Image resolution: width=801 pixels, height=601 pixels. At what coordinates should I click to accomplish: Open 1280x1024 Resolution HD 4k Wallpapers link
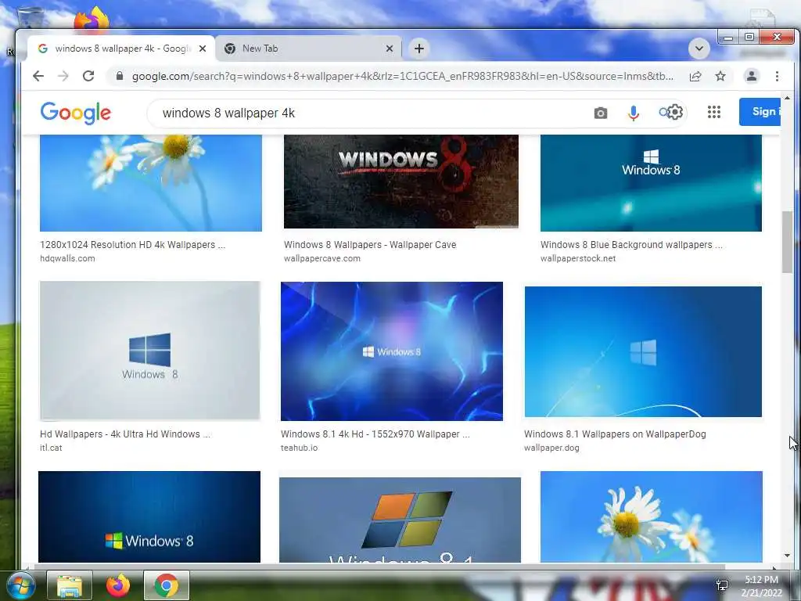(x=132, y=245)
